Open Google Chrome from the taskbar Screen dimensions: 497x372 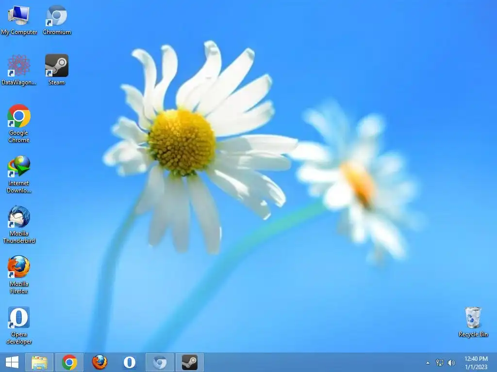[x=69, y=362]
